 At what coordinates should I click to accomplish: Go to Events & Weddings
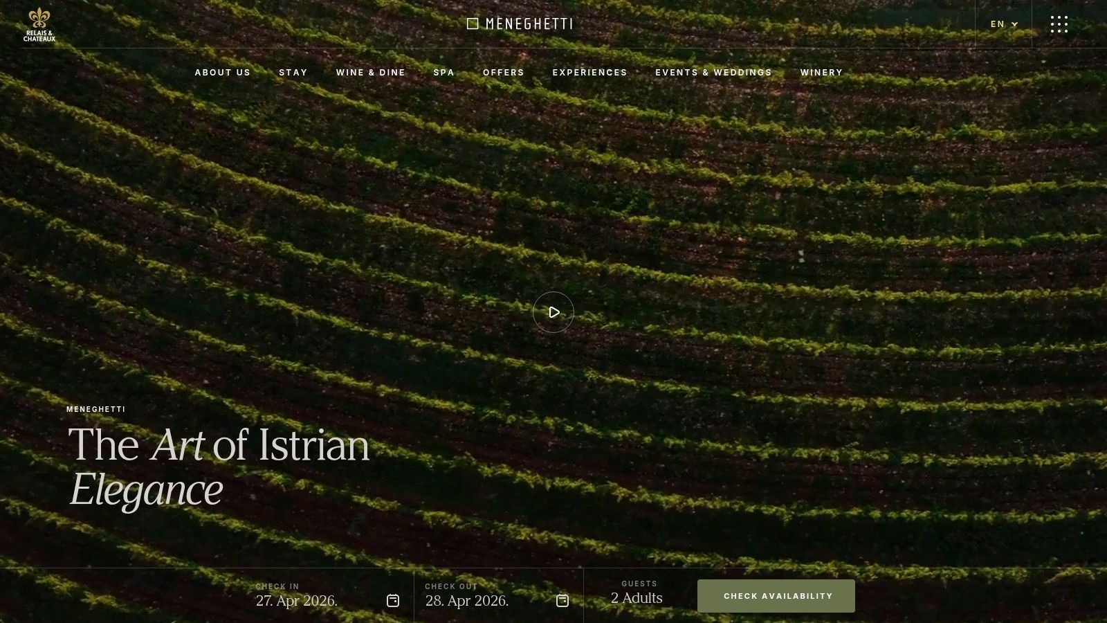tap(714, 73)
